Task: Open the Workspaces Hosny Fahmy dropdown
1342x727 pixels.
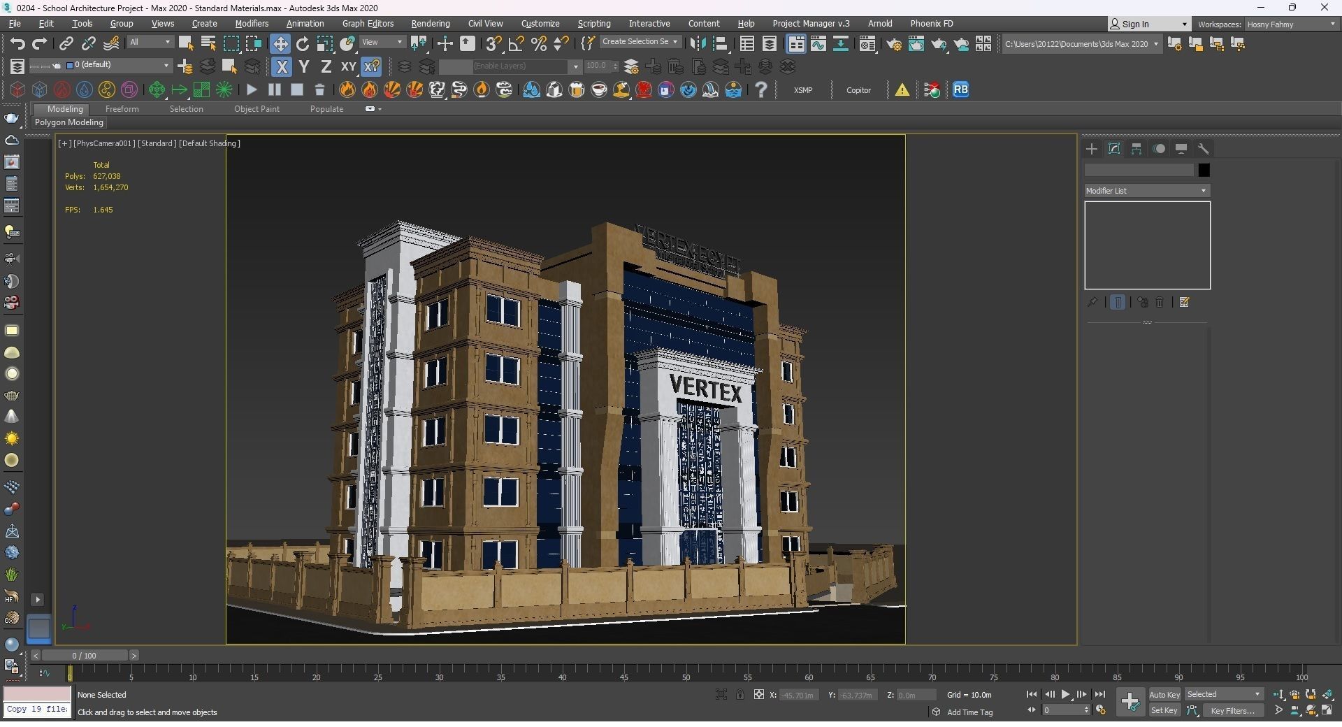Action: pos(1291,24)
